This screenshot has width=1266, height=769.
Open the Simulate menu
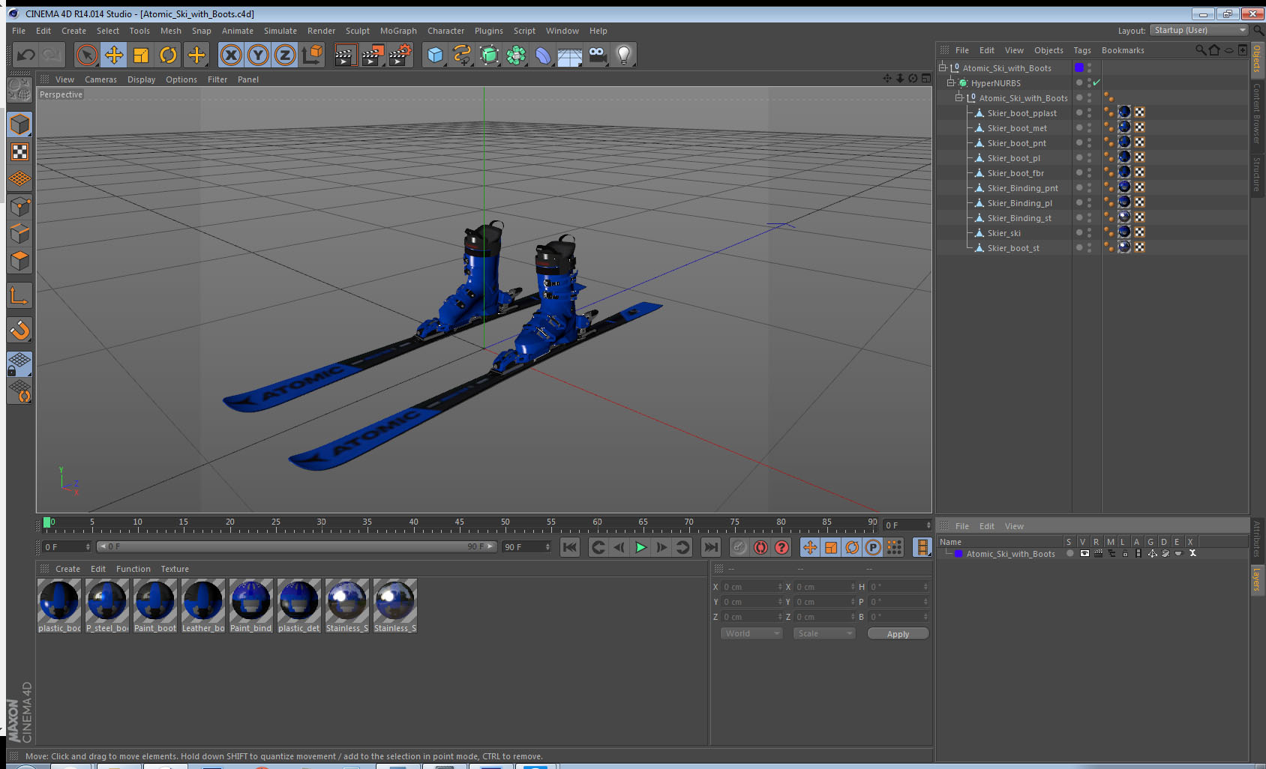pos(280,31)
